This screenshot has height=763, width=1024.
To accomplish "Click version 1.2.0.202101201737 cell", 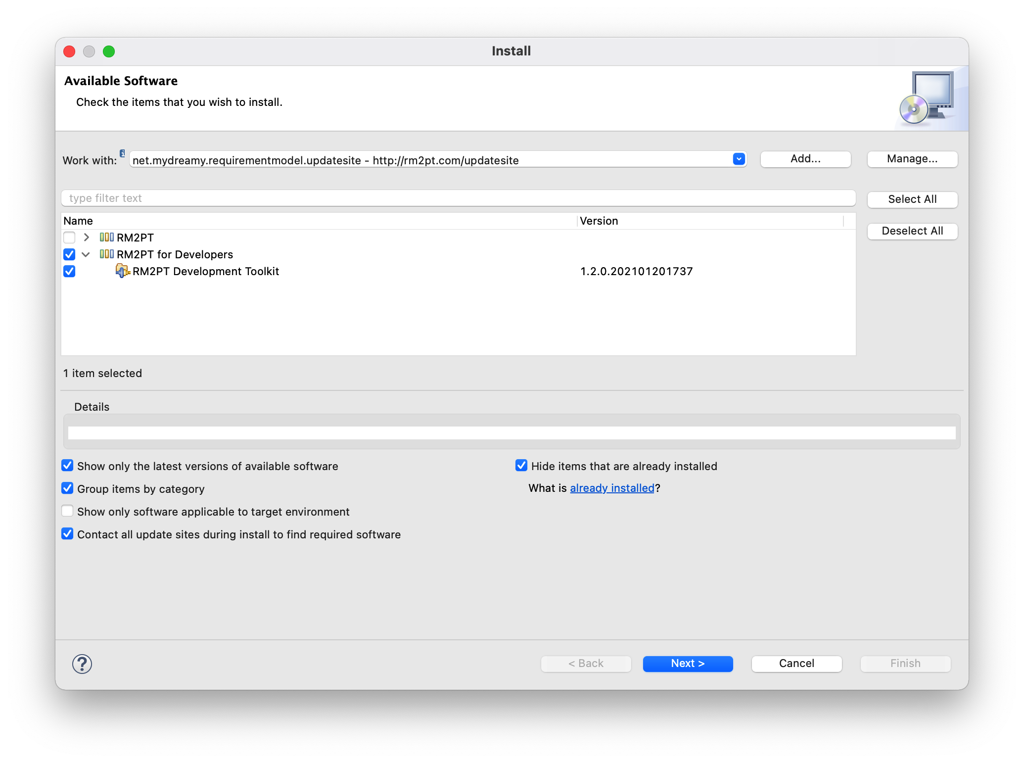I will click(x=637, y=271).
